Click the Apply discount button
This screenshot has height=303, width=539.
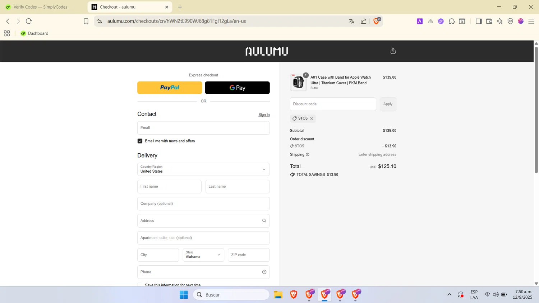pos(388,104)
